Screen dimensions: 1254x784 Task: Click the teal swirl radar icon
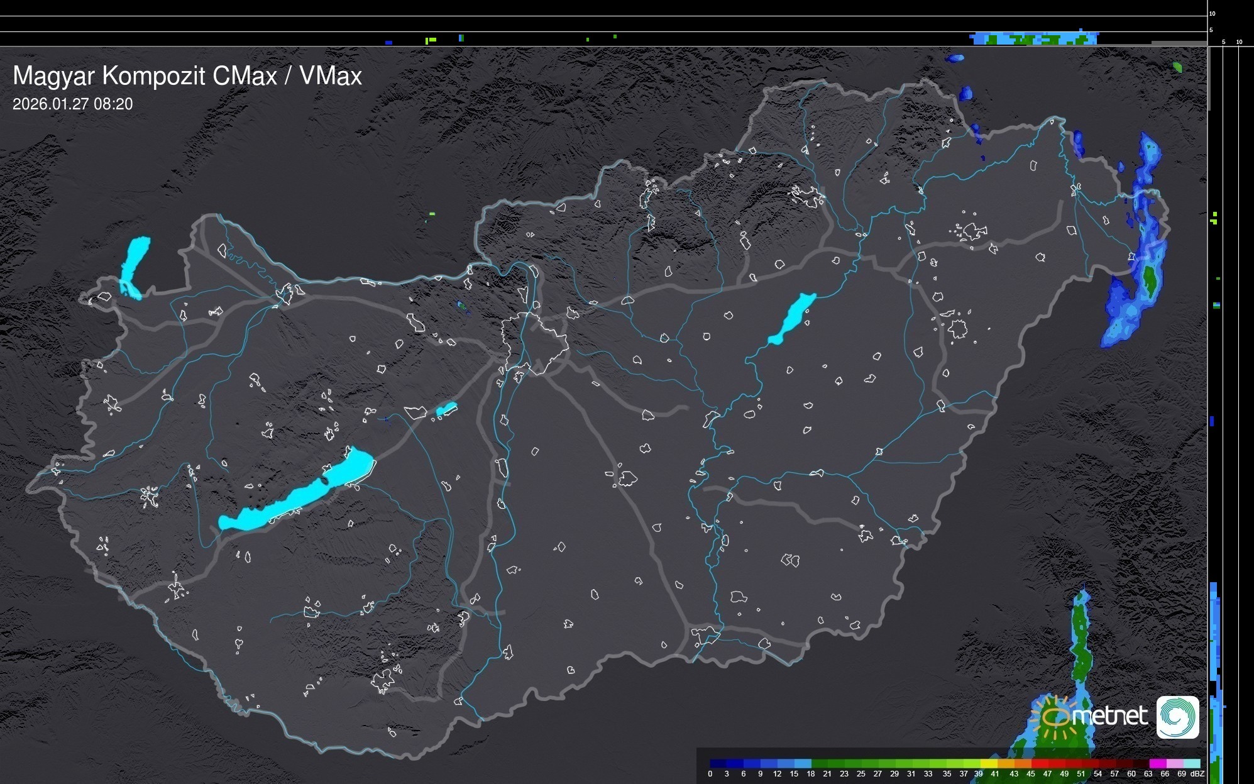[1177, 717]
